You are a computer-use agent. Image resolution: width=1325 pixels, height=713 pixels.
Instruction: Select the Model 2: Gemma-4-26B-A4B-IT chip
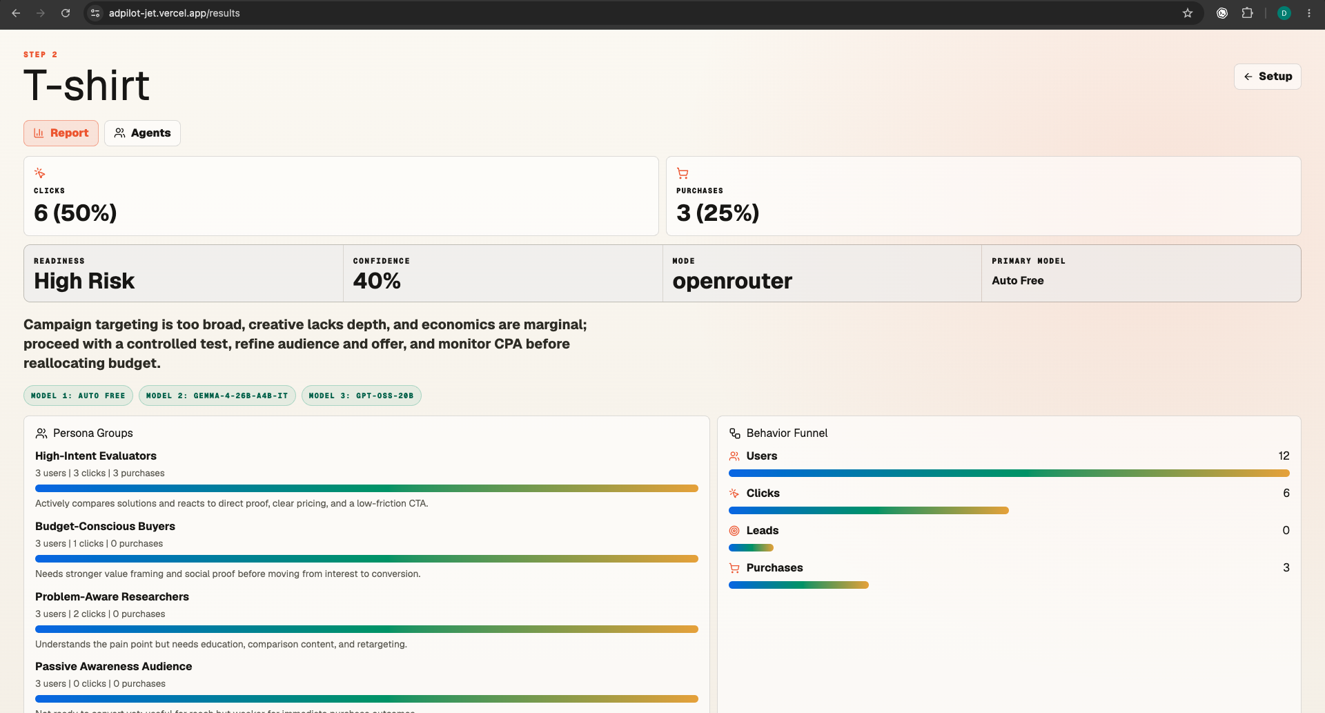(217, 395)
